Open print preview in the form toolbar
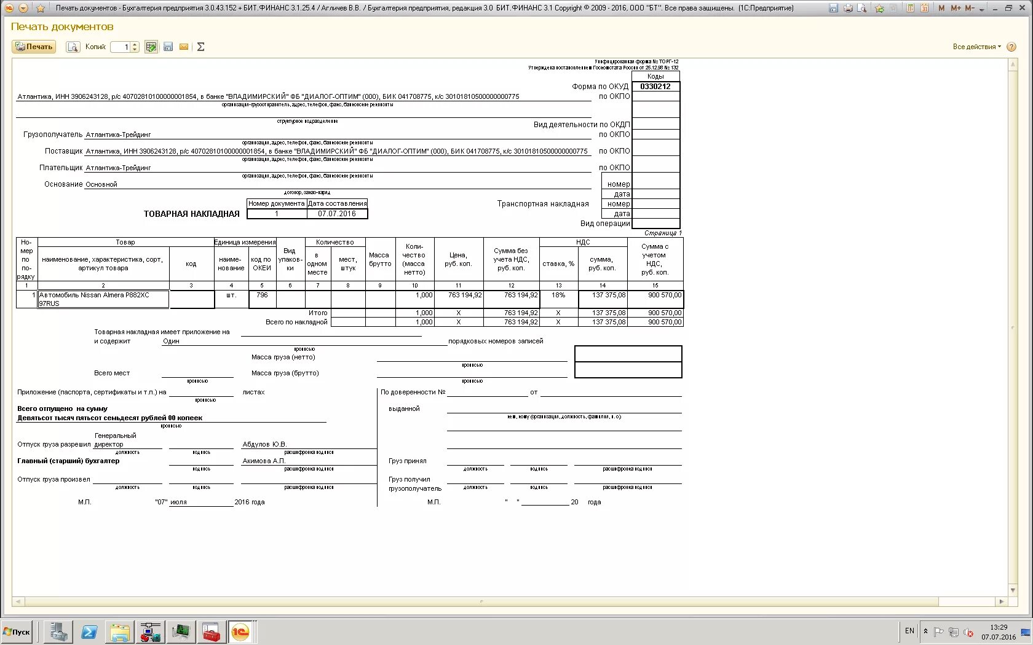 73,47
